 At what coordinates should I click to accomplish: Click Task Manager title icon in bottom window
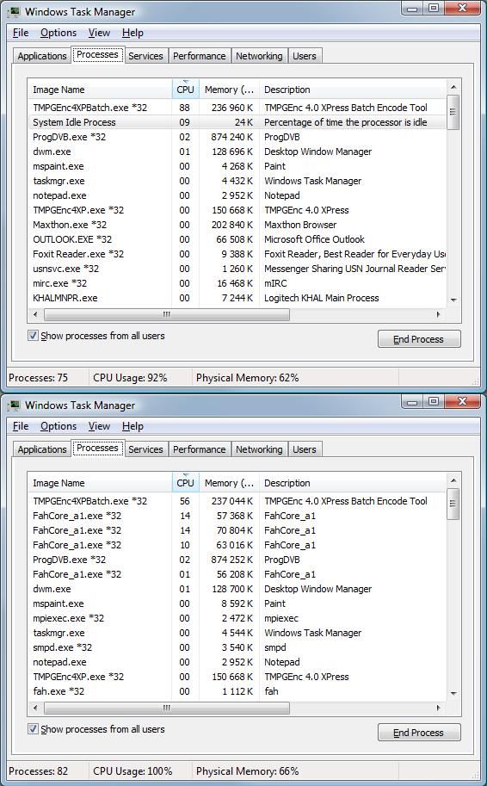14,405
